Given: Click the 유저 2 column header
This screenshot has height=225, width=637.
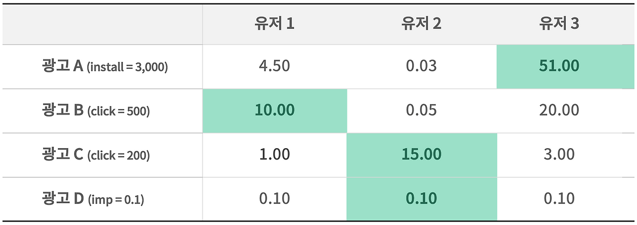Looking at the screenshot, I should [422, 24].
